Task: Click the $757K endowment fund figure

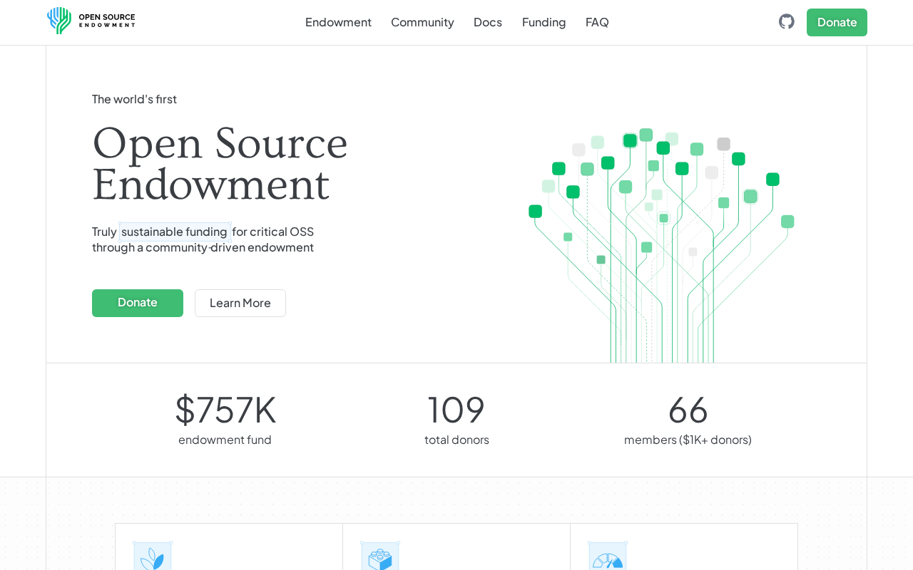Action: (x=225, y=410)
